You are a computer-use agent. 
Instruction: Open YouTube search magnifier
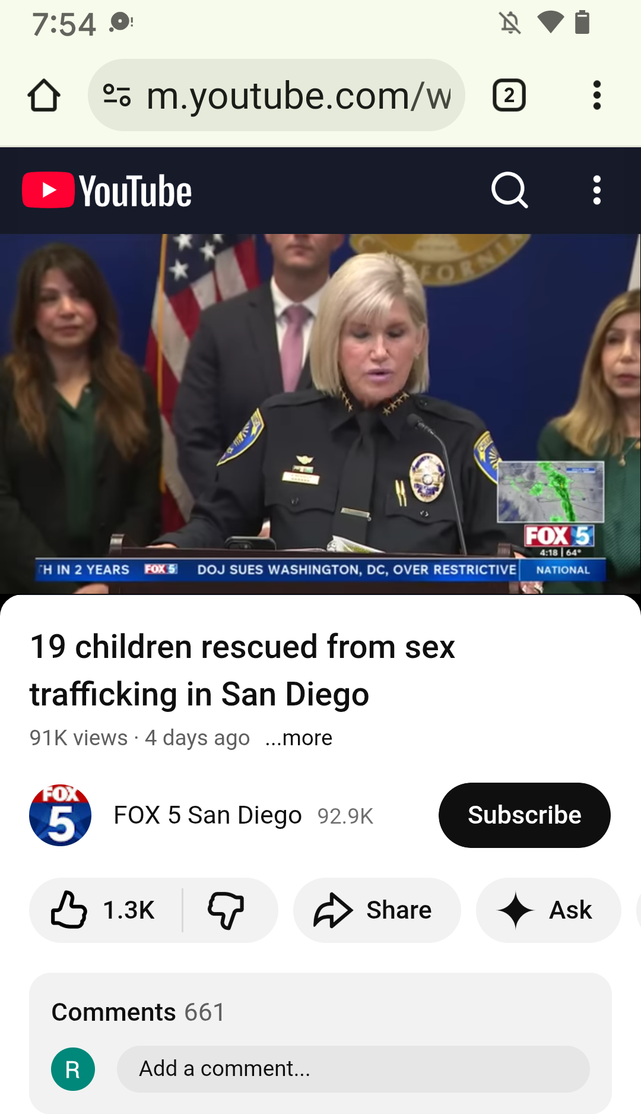pyautogui.click(x=510, y=191)
